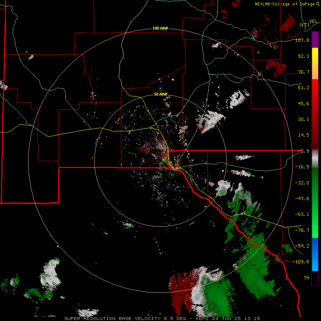Click the green segment of the color bar
This screenshot has width=321, height=321.
pos(315,203)
